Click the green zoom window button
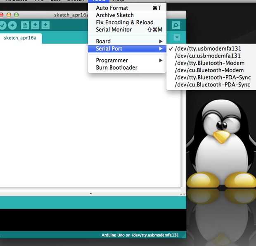Viewport: 256px width, 246px height. 17,15
